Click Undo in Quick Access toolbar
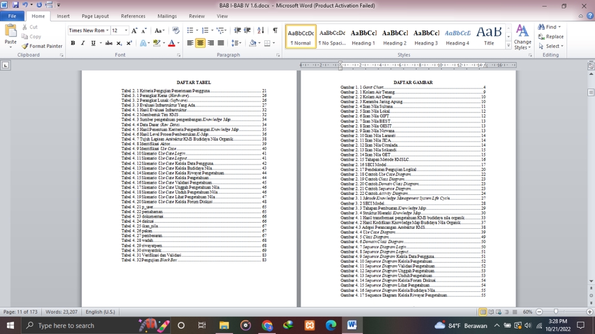The height and width of the screenshot is (334, 595). 25,5
